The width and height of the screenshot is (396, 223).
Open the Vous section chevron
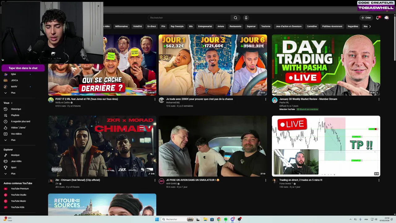click(12, 103)
